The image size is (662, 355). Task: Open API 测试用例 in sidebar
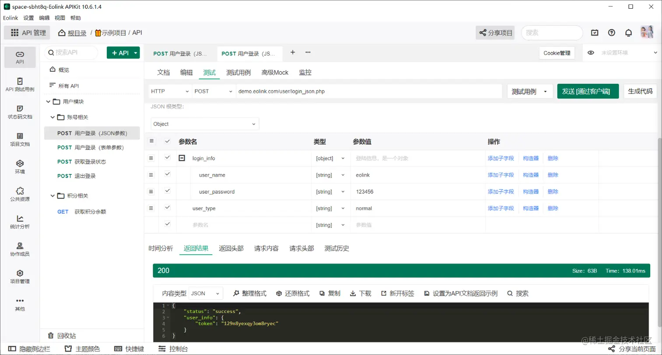[20, 85]
